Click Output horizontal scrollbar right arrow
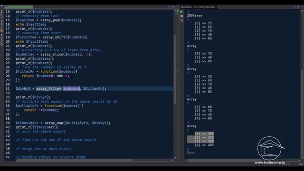 (x=300, y=160)
